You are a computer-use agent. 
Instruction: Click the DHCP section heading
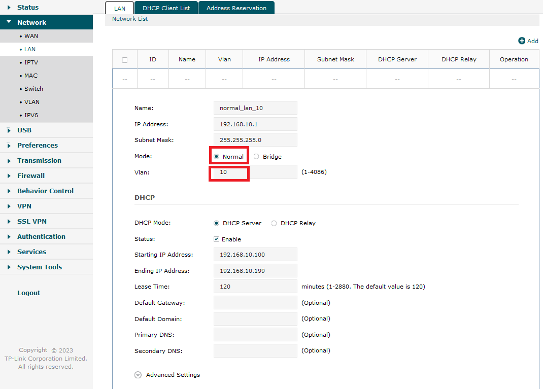(145, 198)
